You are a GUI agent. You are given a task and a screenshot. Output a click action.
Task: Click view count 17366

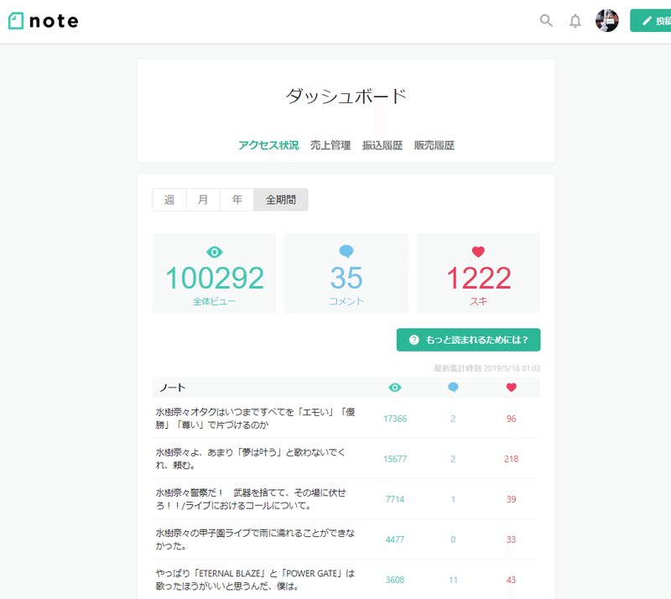394,419
